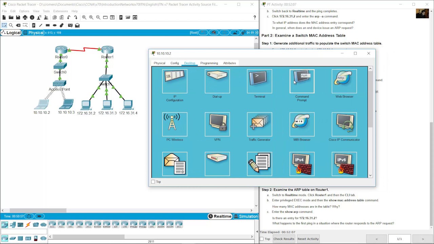Select the 4331 router model
Screen dimensions: 434x244
click(52, 224)
